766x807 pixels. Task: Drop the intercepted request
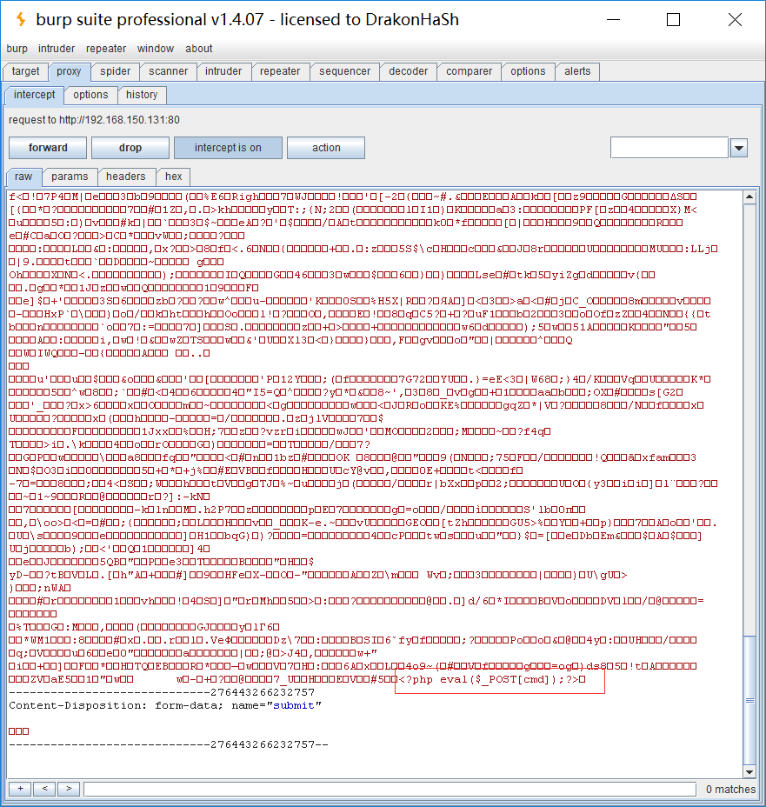coord(130,148)
